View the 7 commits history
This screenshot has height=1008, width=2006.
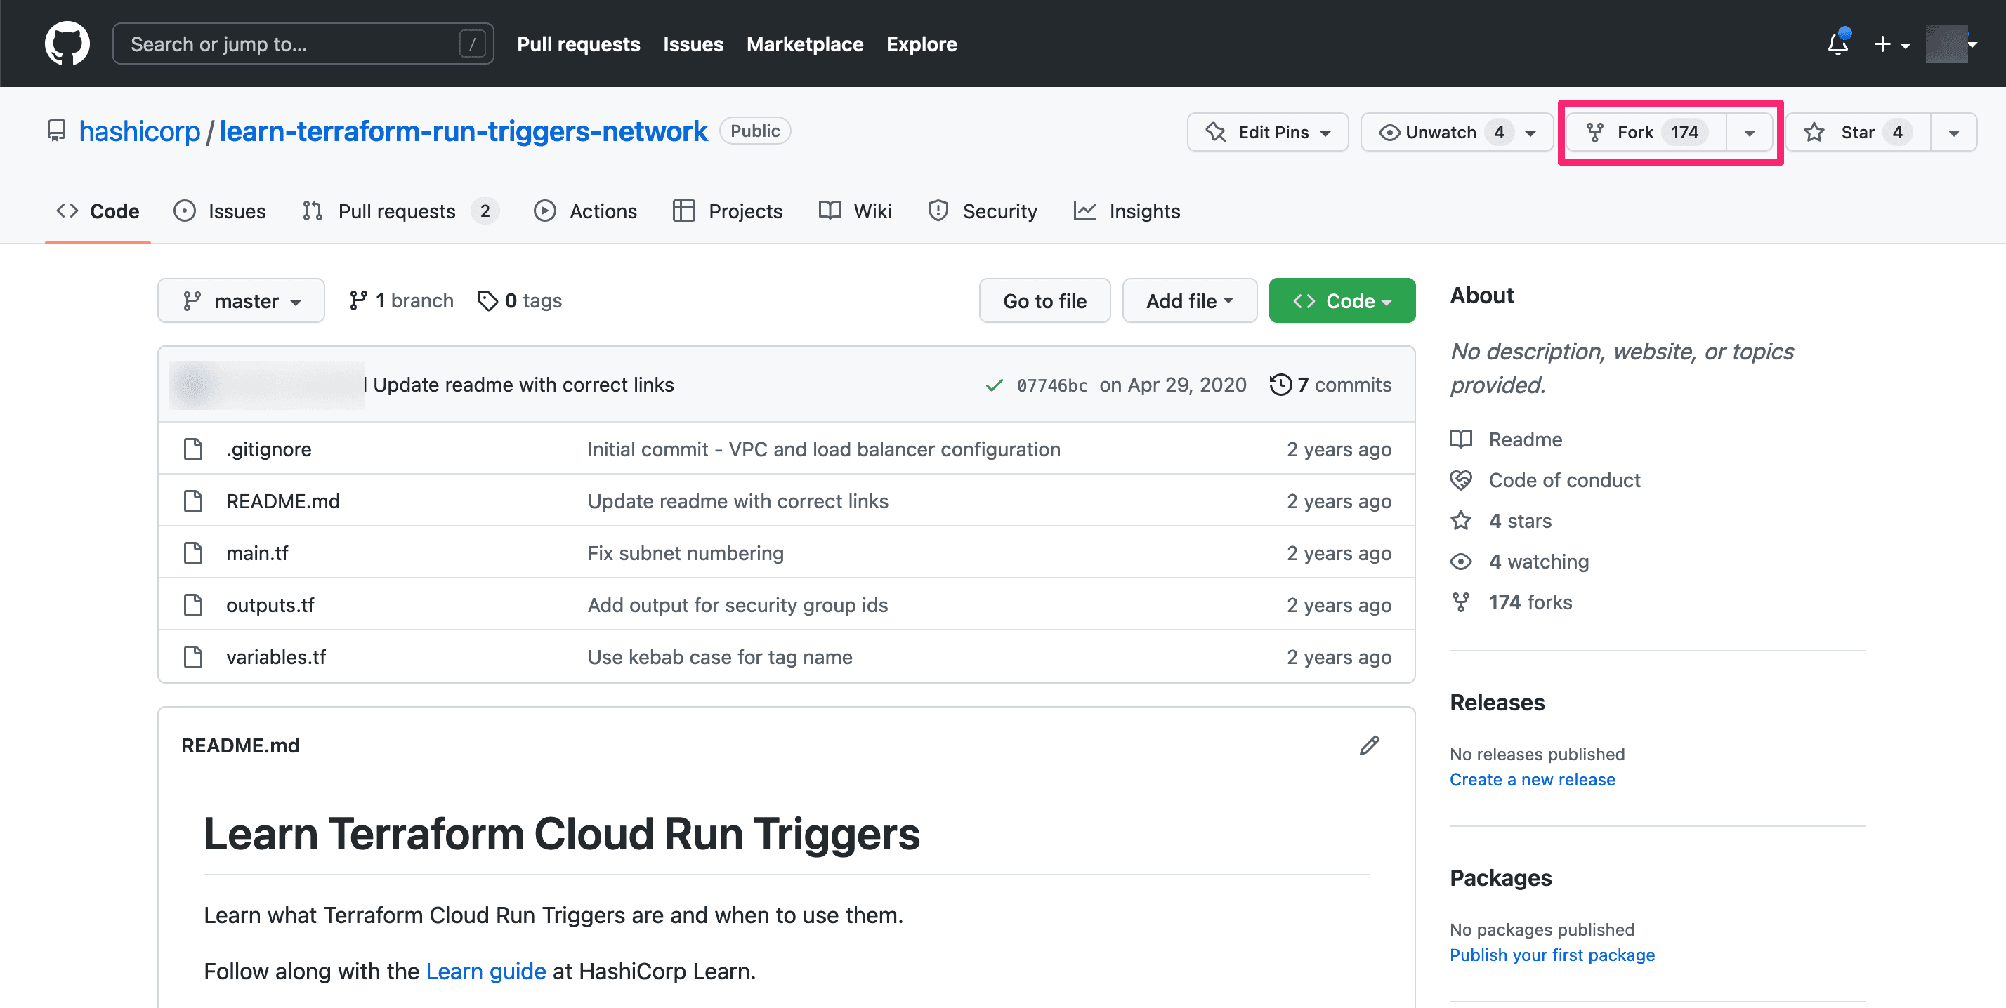click(x=1331, y=385)
